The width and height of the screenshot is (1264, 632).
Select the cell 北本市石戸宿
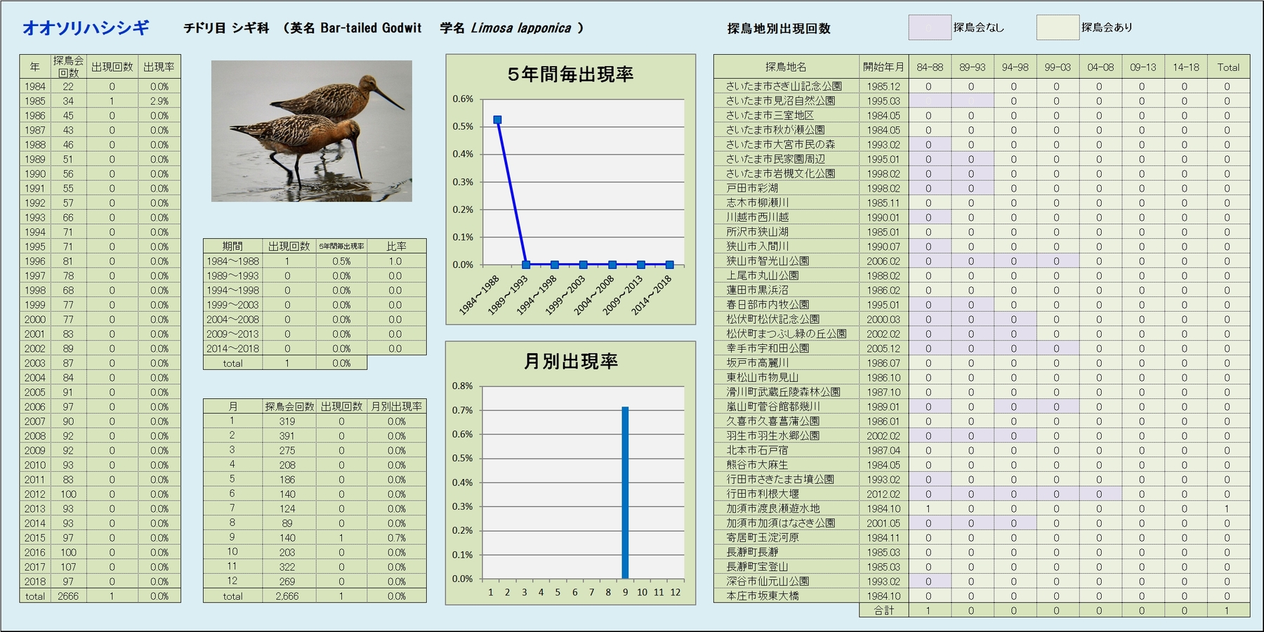click(x=786, y=450)
